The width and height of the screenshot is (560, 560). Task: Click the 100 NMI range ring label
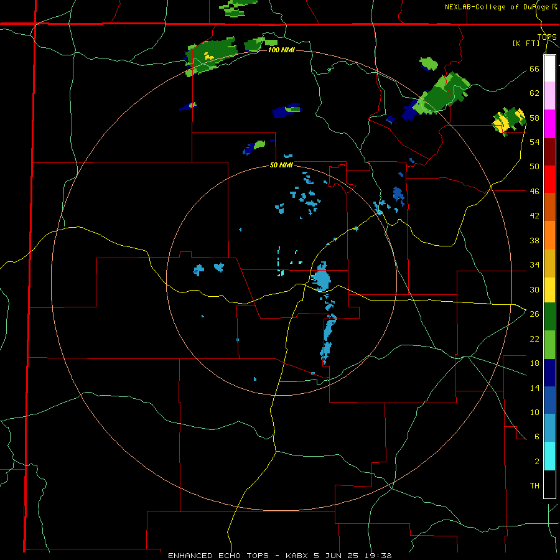[x=281, y=50]
